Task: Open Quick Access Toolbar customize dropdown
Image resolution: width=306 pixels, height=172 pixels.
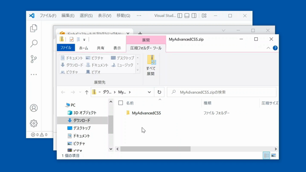Action: pos(84,40)
